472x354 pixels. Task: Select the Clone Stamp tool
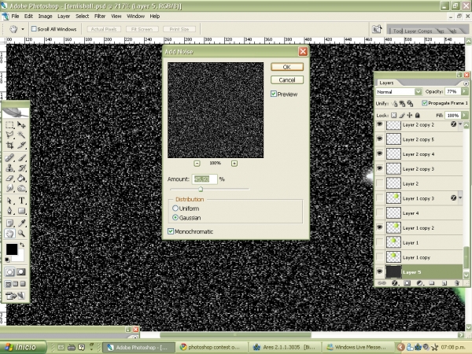click(x=9, y=168)
